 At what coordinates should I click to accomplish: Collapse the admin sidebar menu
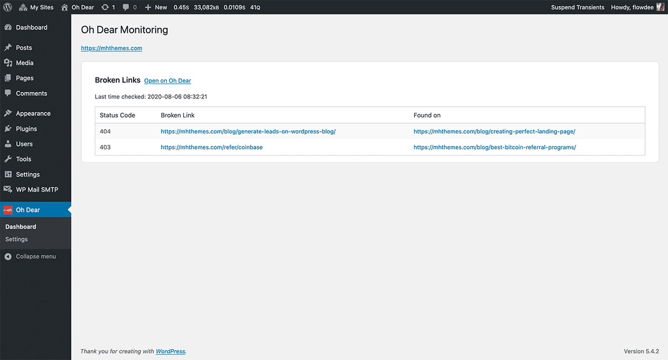(x=36, y=257)
